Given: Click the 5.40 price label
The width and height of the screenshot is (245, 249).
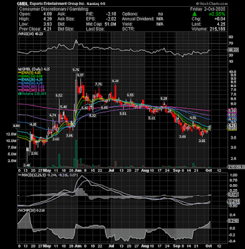Looking at the screenshot, I should tap(64, 107).
